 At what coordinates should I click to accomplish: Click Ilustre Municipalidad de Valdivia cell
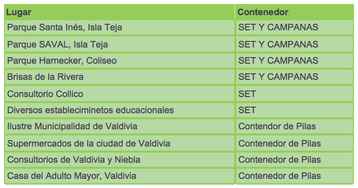coord(119,126)
